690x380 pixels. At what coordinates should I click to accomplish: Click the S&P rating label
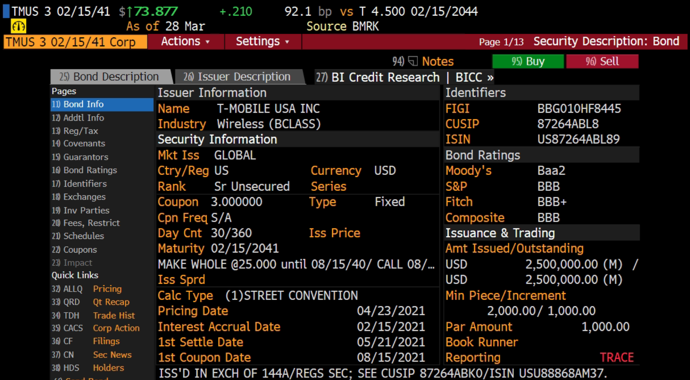click(456, 186)
